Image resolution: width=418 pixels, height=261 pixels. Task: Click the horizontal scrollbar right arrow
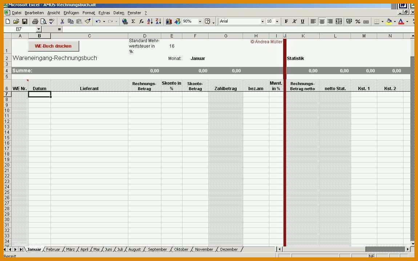point(407,249)
